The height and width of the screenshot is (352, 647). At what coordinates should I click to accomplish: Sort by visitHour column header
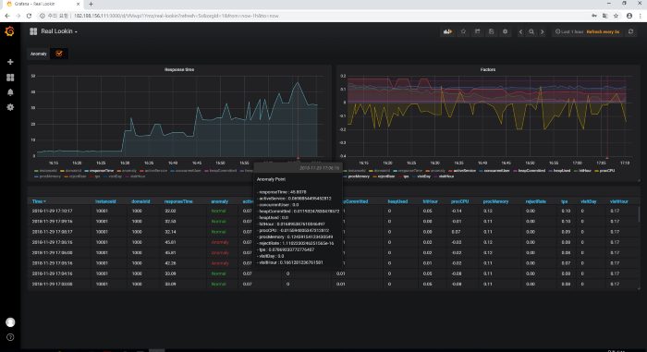(x=619, y=201)
